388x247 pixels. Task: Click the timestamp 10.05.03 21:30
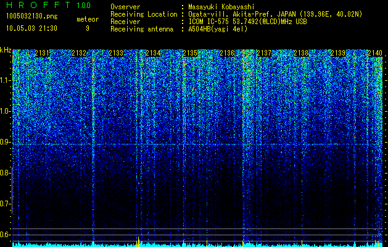point(31,28)
